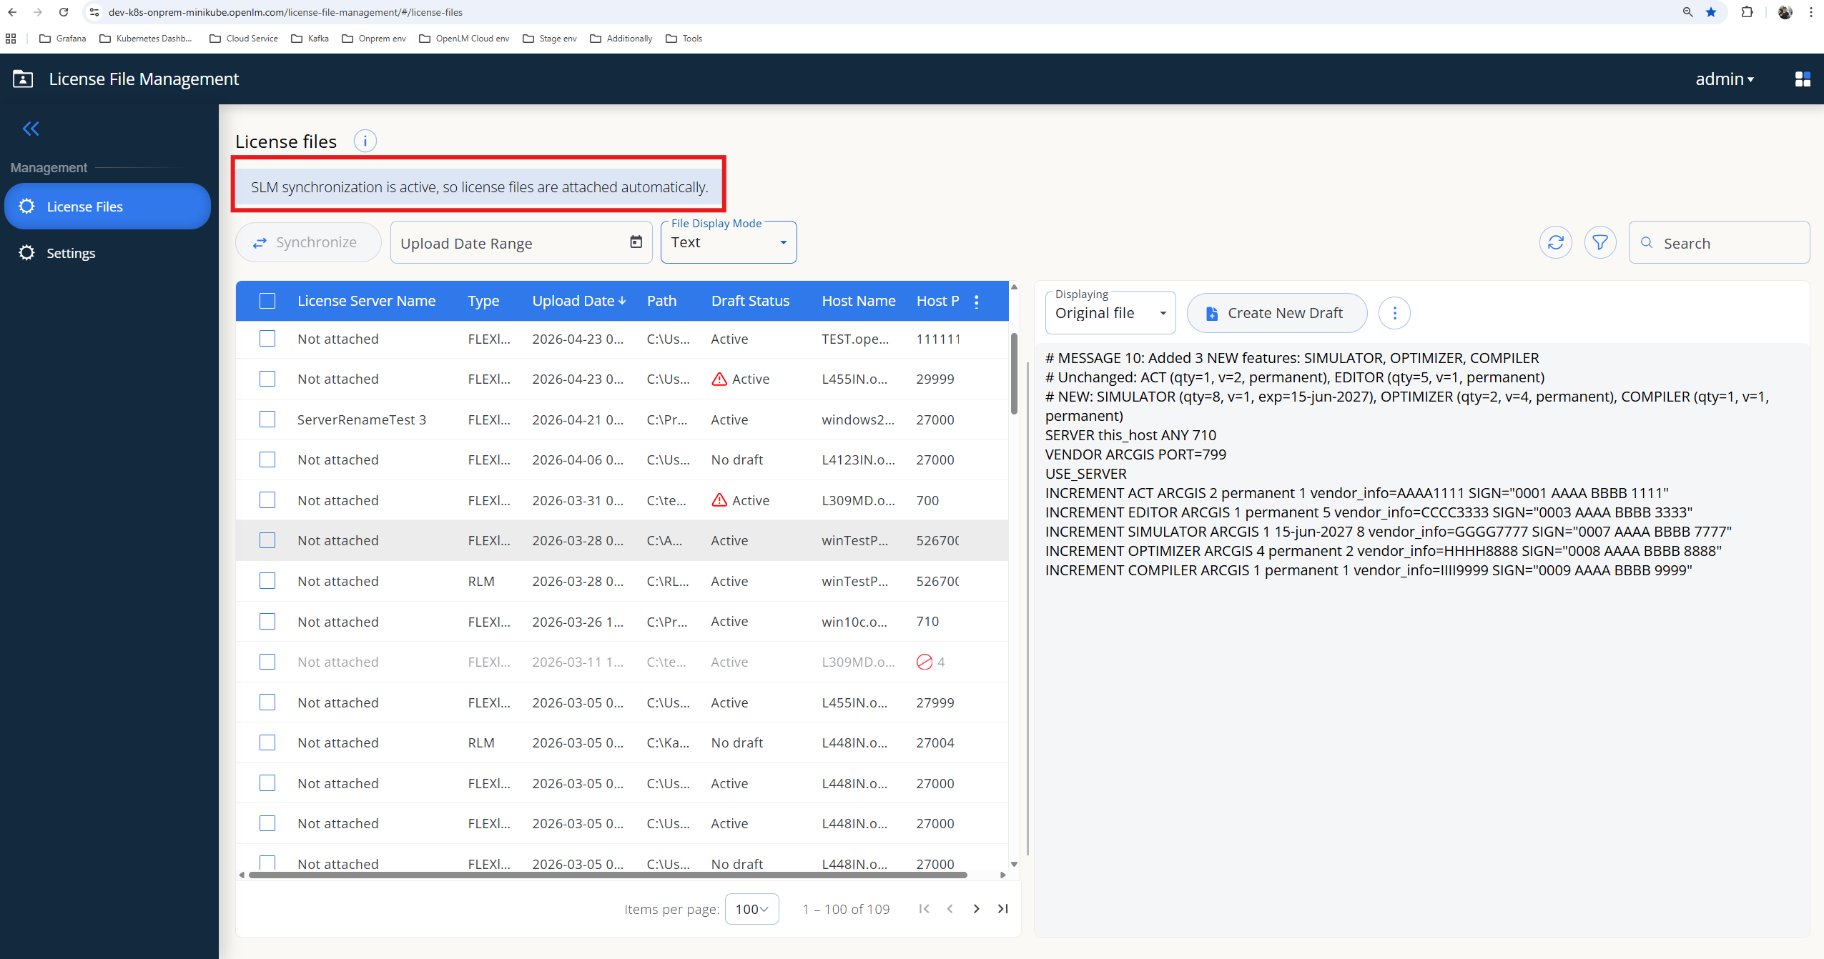Click warning icon on L455IN row
This screenshot has height=959, width=1824.
[719, 379]
